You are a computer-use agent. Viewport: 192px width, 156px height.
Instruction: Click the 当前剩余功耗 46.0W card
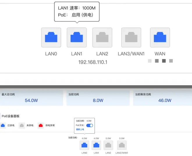coord(162,98)
